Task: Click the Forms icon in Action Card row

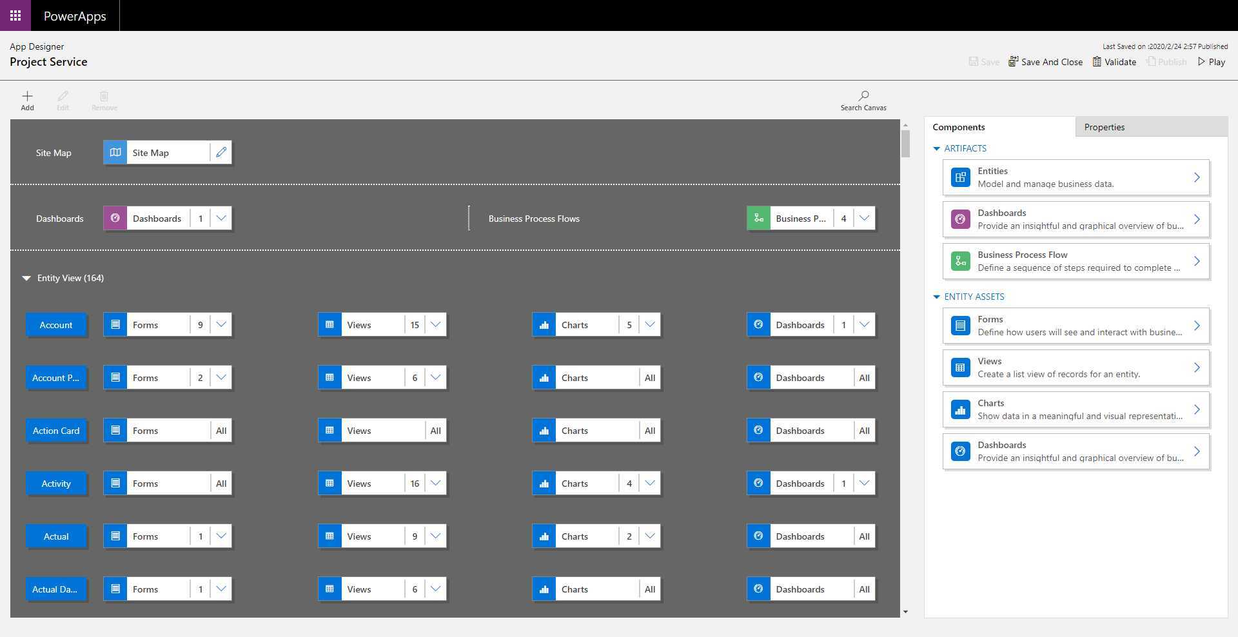Action: point(115,431)
